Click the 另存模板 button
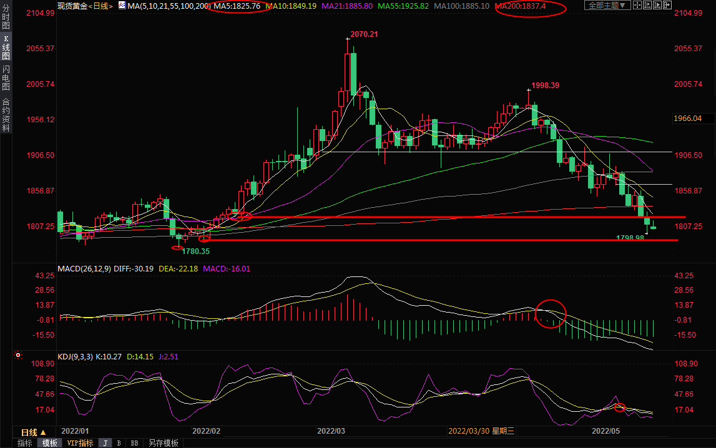The image size is (716, 448). pos(163,443)
